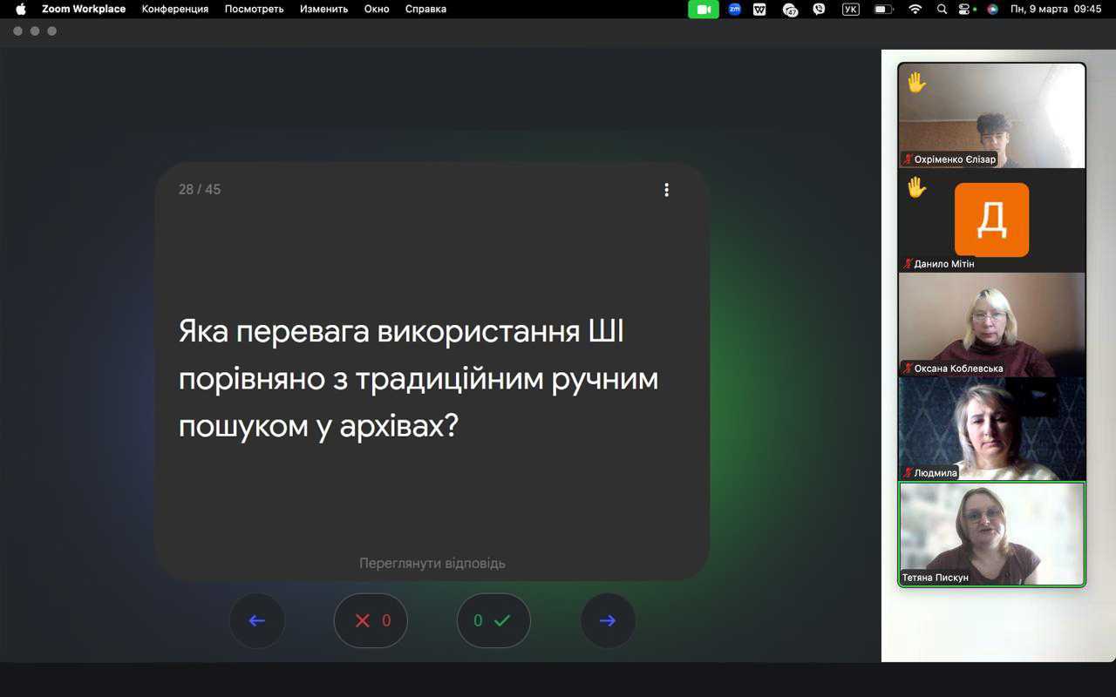
Task: Advance to next flashcard with right arrow
Action: point(608,620)
